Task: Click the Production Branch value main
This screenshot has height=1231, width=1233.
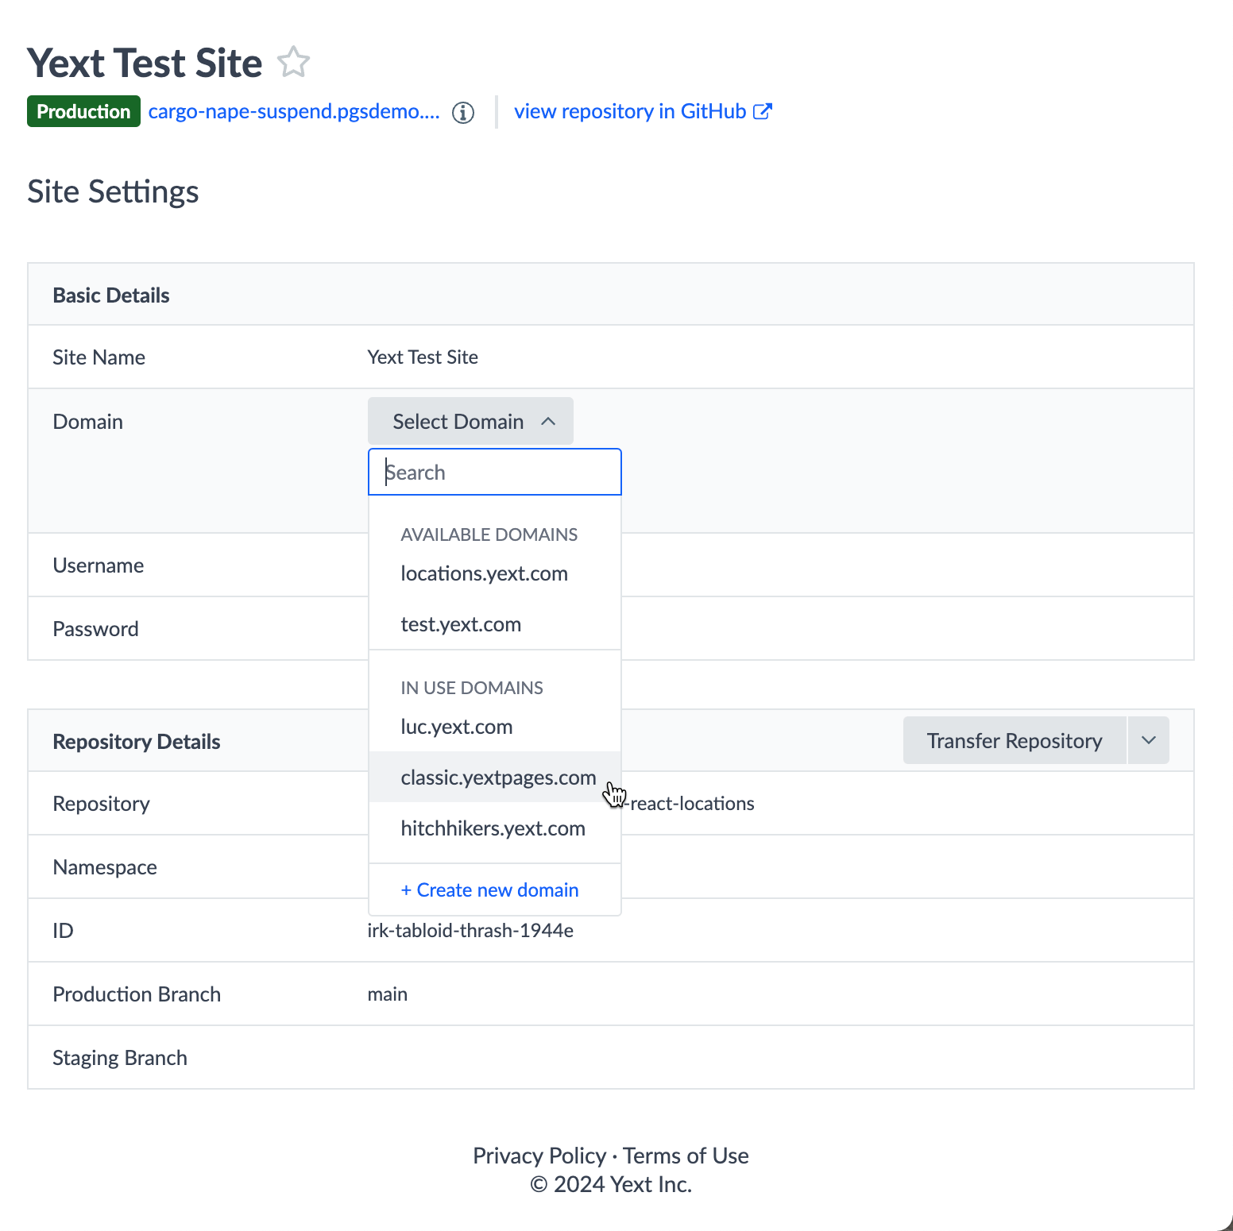Action: tap(387, 994)
